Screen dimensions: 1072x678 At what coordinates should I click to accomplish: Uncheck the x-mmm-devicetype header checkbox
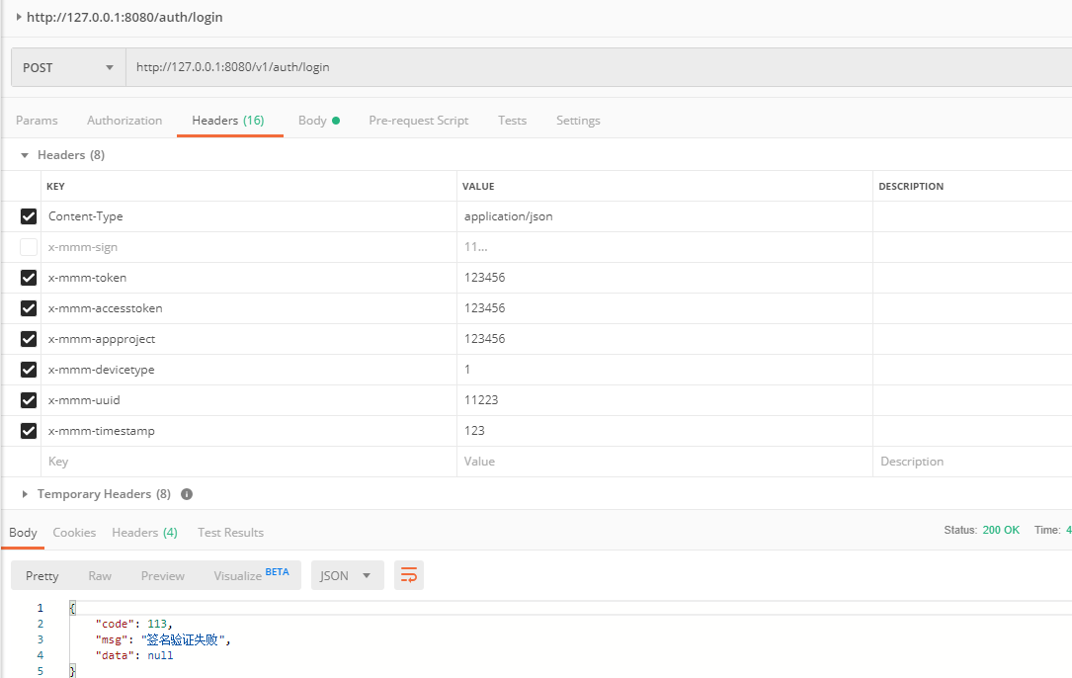click(28, 370)
